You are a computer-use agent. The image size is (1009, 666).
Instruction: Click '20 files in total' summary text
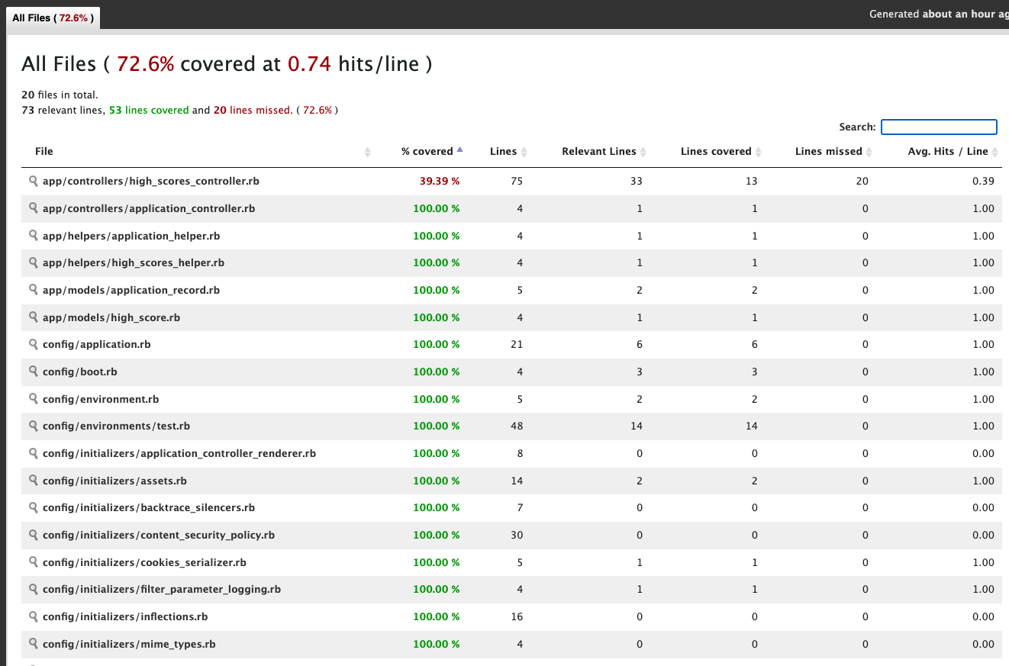click(x=60, y=95)
